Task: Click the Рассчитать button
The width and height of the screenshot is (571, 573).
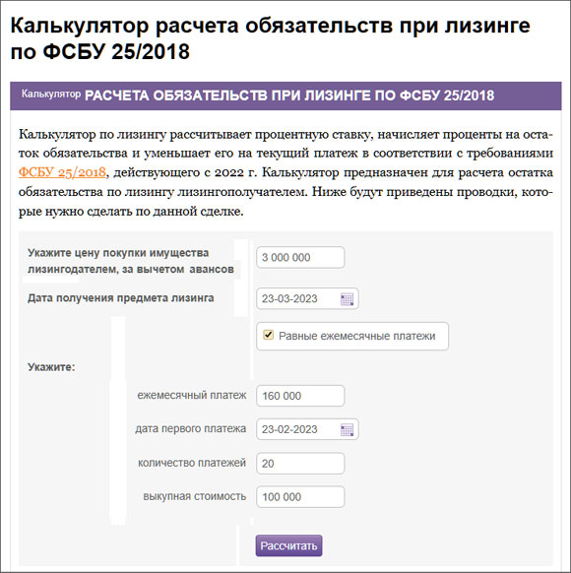Action: pos(288,545)
